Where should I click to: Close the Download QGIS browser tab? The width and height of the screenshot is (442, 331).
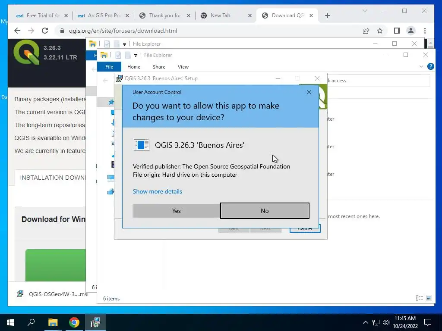point(311,16)
